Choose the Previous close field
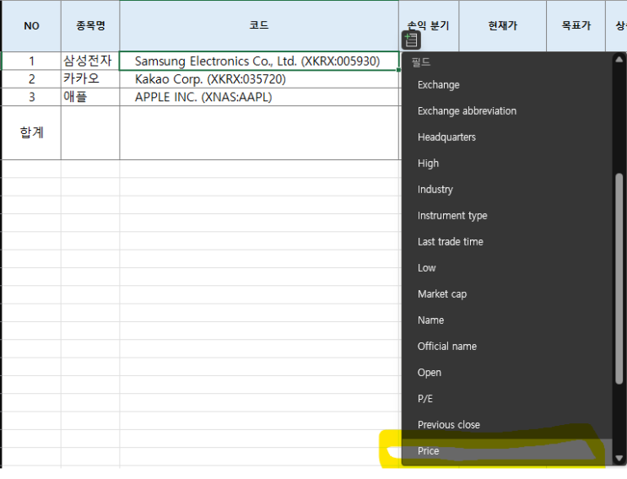 pos(506,425)
